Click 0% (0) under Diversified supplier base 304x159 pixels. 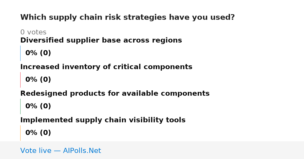38,53
